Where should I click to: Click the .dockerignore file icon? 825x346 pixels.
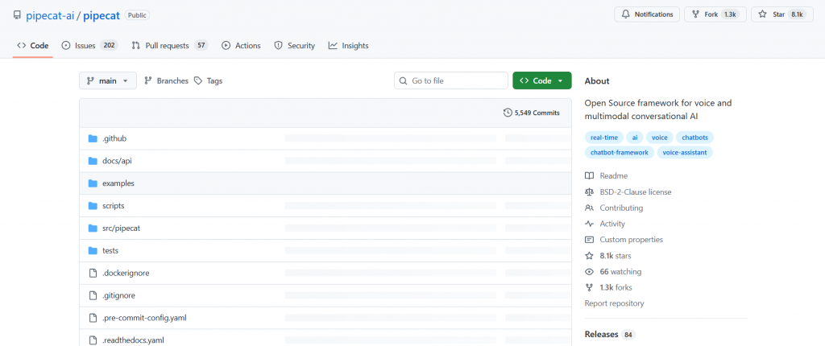[x=93, y=273]
